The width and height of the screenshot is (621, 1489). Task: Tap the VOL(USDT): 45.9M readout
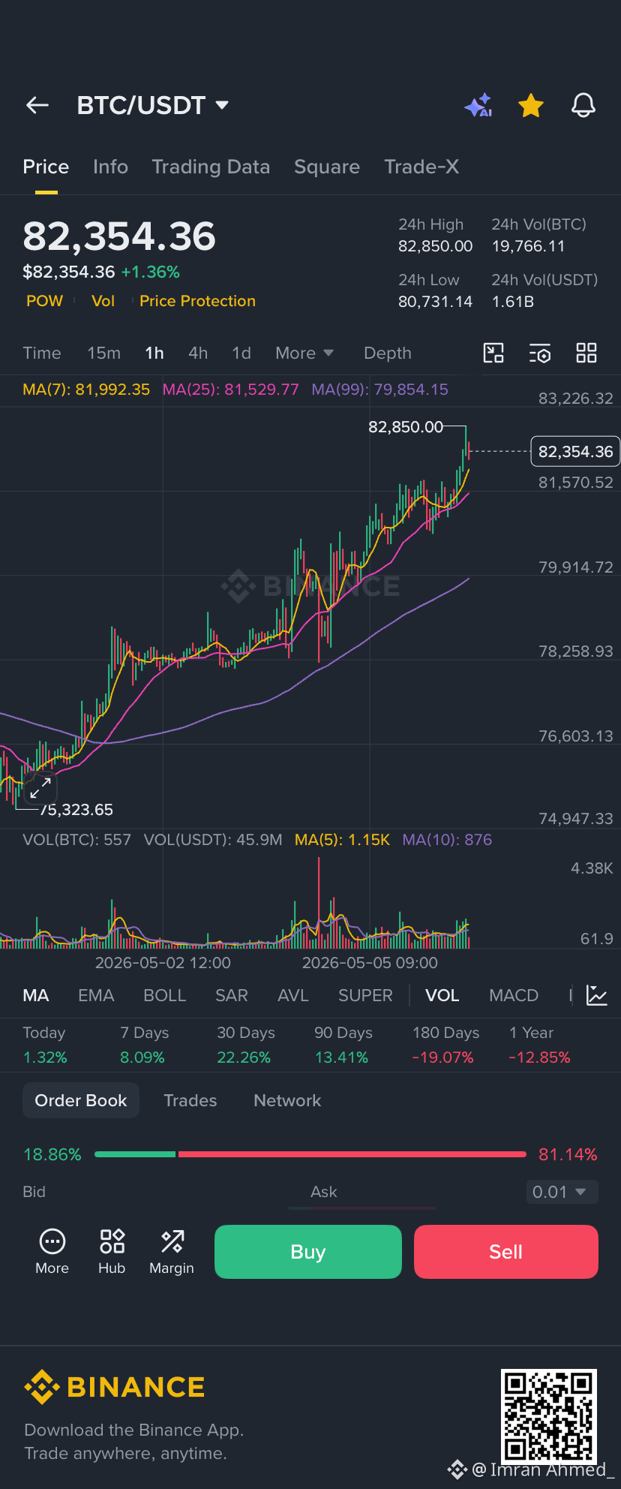[213, 840]
